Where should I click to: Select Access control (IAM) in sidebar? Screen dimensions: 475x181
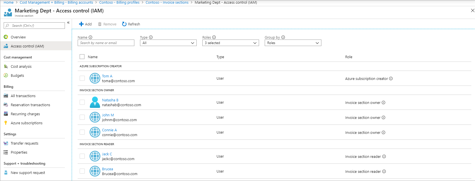pyautogui.click(x=36, y=46)
